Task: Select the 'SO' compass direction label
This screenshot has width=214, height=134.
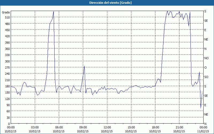Action: 206,77
